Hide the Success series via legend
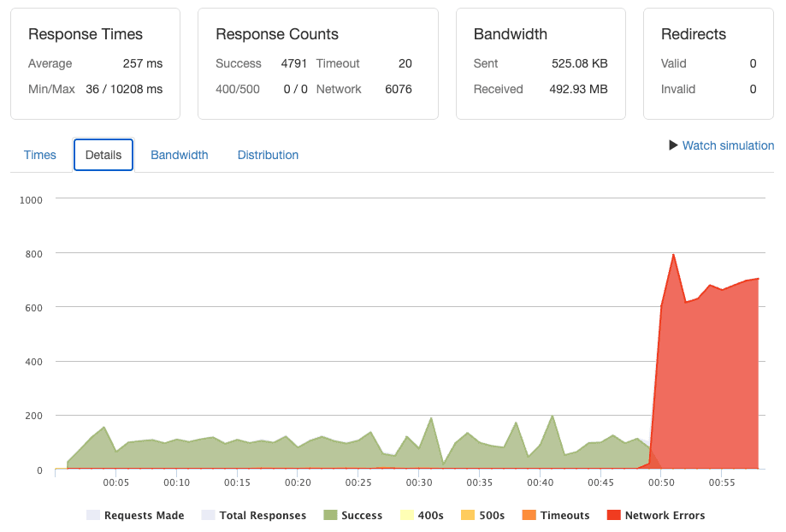The image size is (786, 532). 353,515
